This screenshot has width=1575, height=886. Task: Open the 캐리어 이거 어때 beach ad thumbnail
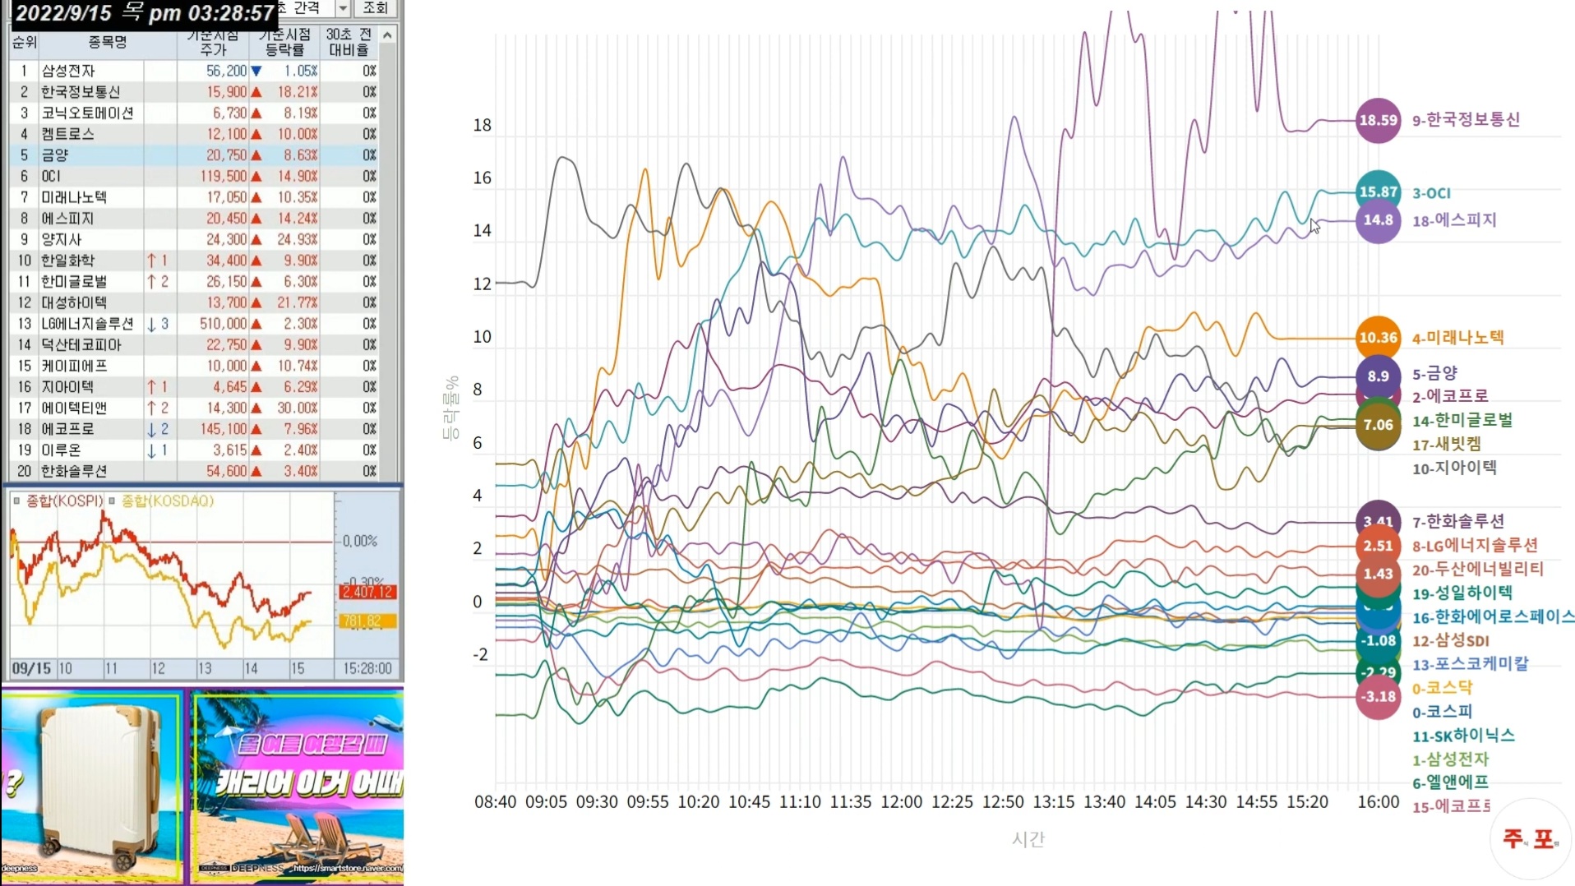coord(298,787)
